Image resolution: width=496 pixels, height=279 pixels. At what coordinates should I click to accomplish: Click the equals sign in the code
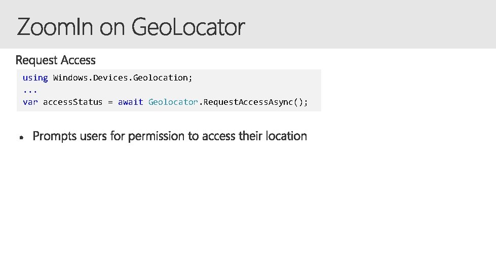coord(110,102)
